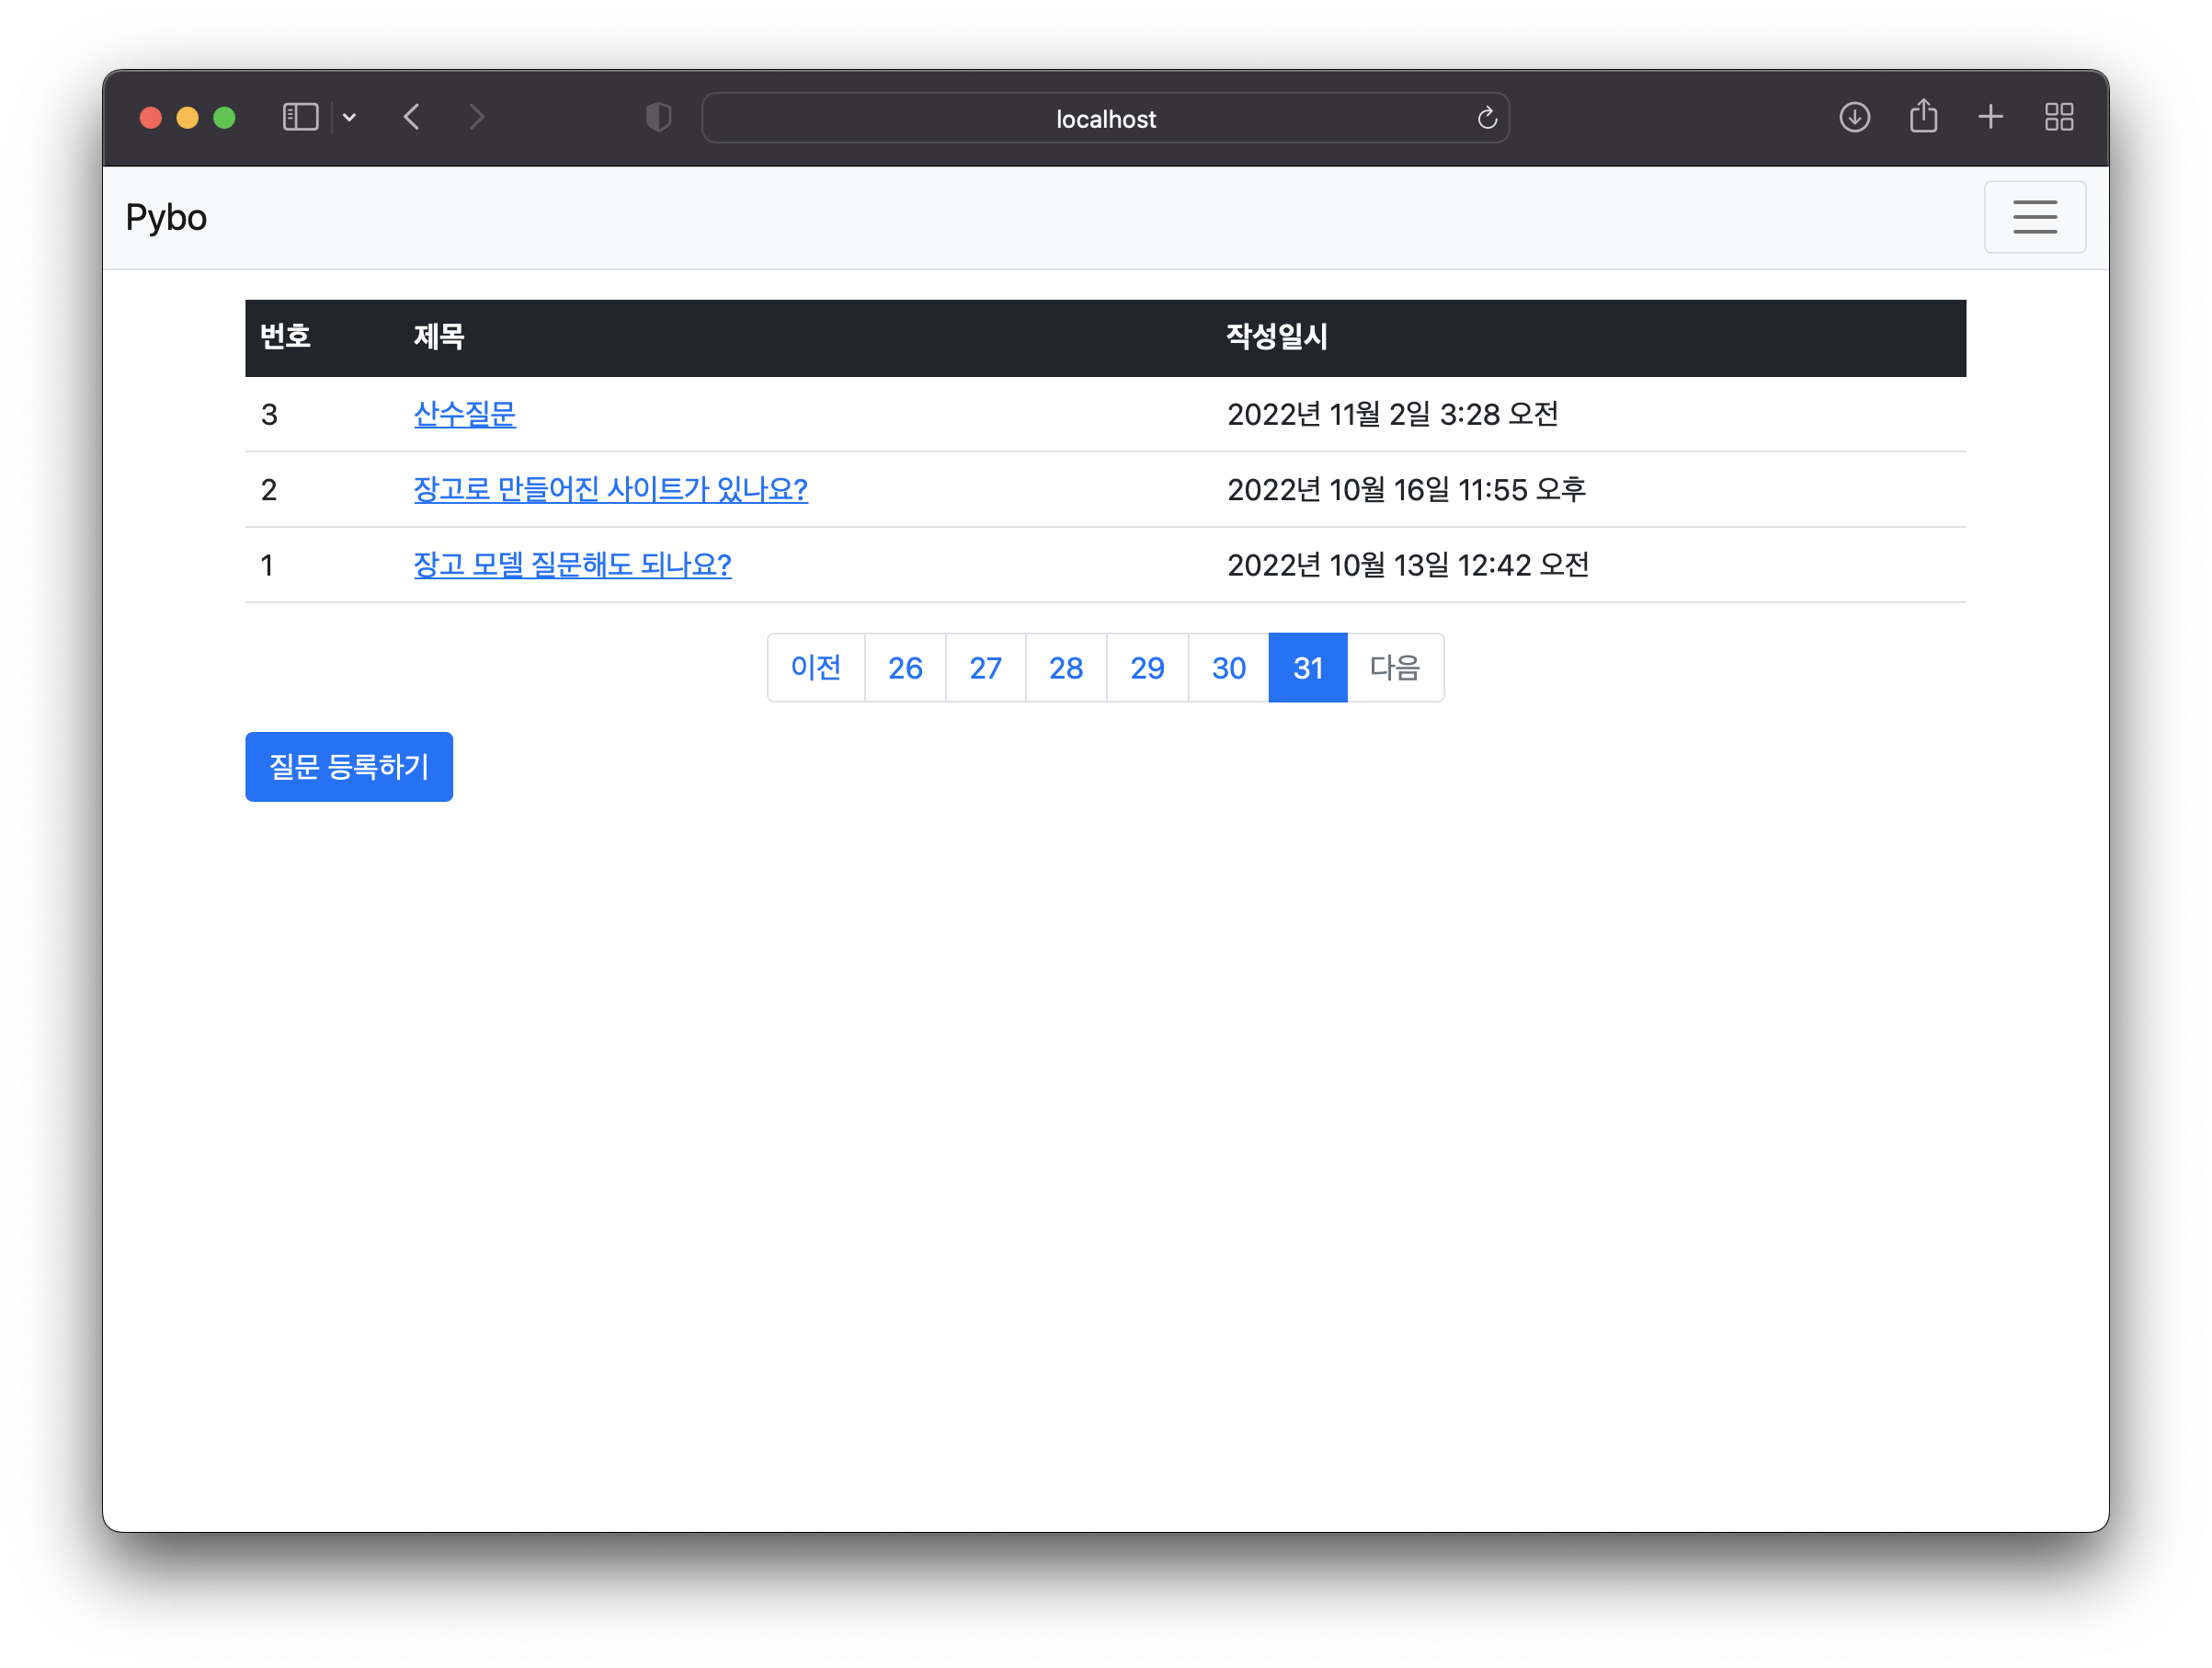This screenshot has width=2212, height=1668.
Task: Go to previous page with 이전
Action: pos(815,668)
